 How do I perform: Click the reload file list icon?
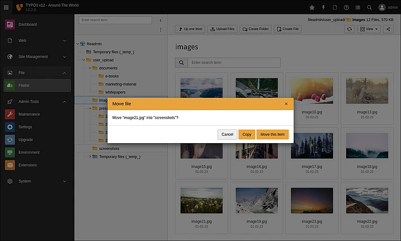[x=350, y=29]
